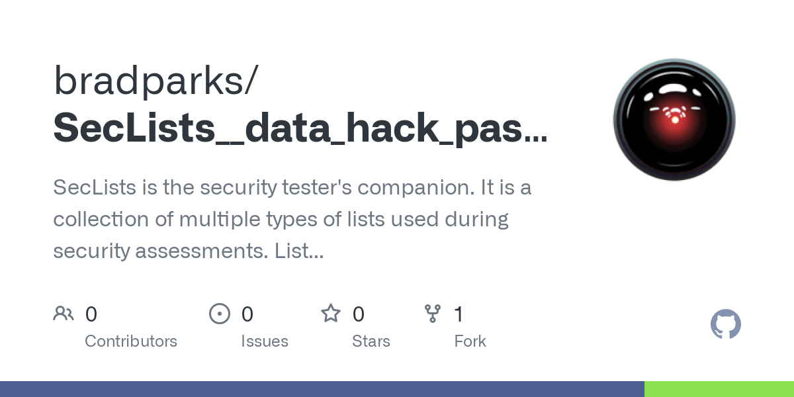Click the Stars star icon
794x397 pixels.
pyautogui.click(x=331, y=313)
